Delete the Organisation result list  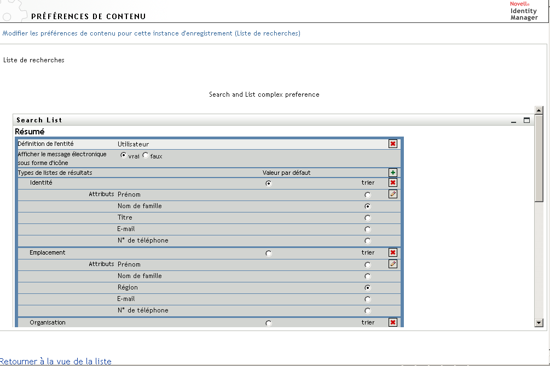click(393, 322)
